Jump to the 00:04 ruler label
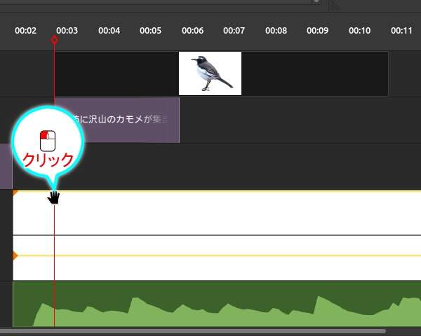The height and width of the screenshot is (336, 421). tap(109, 31)
